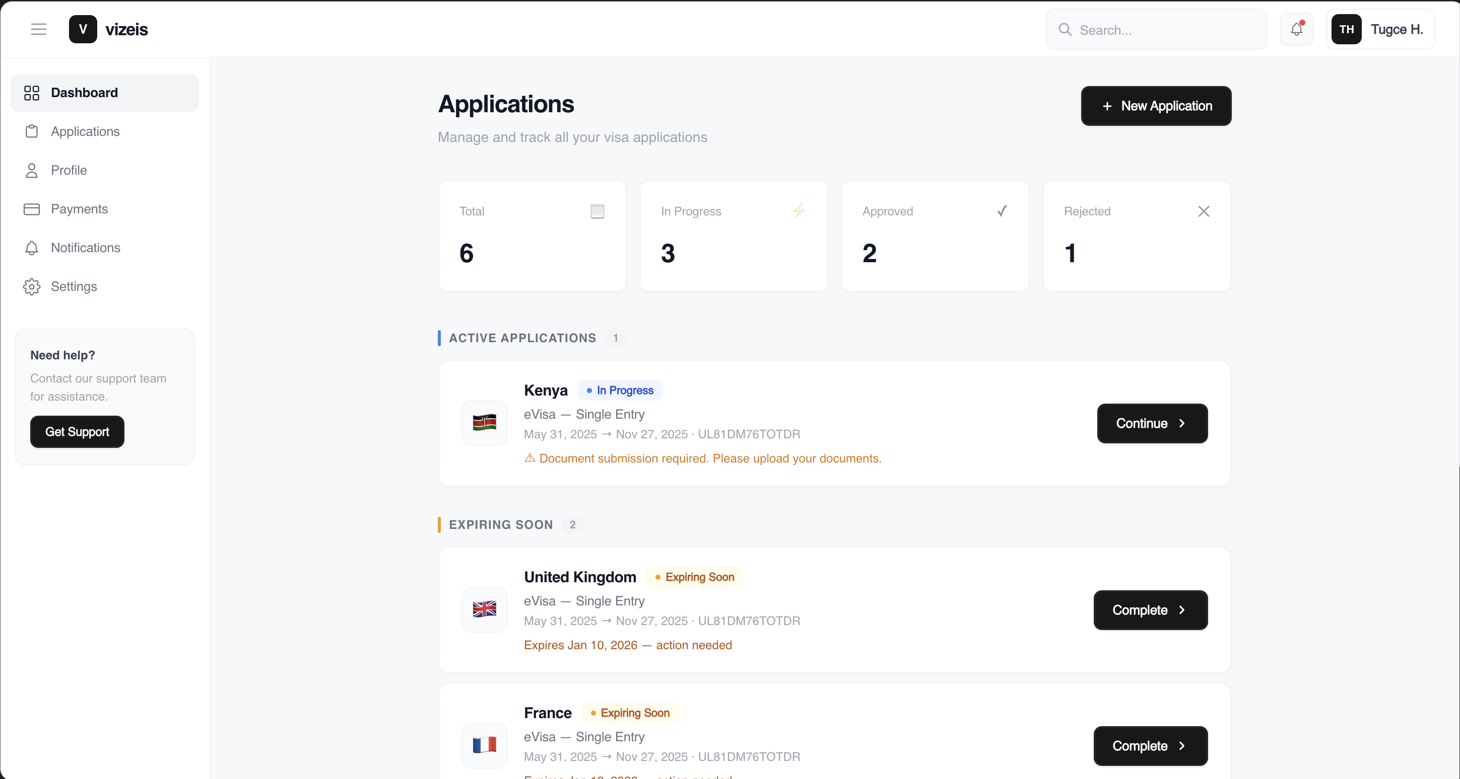Click the X icon on the Rejected card
This screenshot has width=1460, height=779.
pyautogui.click(x=1204, y=211)
